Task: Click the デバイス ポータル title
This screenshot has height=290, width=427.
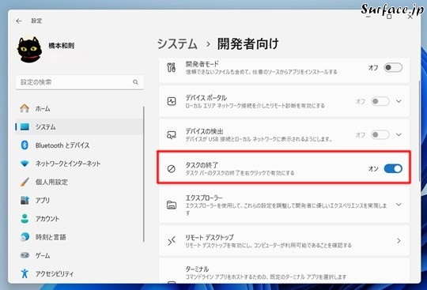Action: point(206,98)
